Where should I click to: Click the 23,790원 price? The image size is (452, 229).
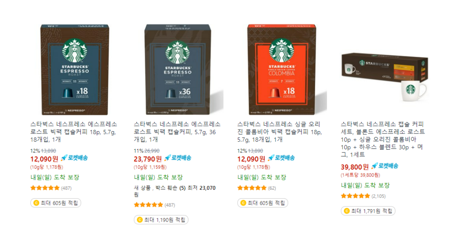pyautogui.click(x=147, y=159)
